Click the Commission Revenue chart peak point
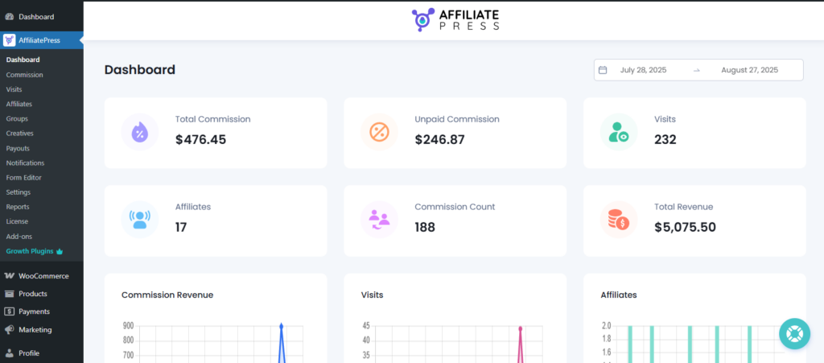Screen dimensions: 824x363 282,326
